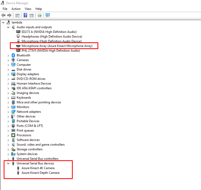Collapse the lambda root computer node
201x190 pixels.
pyautogui.click(x=3, y=22)
